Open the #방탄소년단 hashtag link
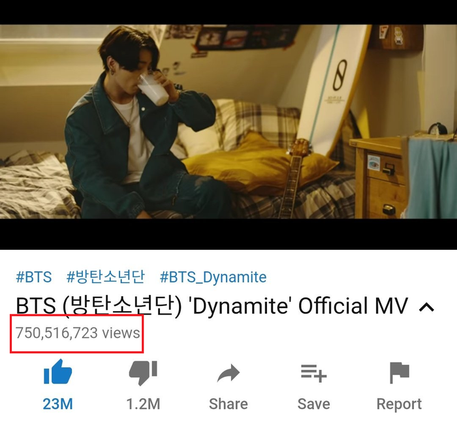This screenshot has height=426, width=457. [x=106, y=277]
